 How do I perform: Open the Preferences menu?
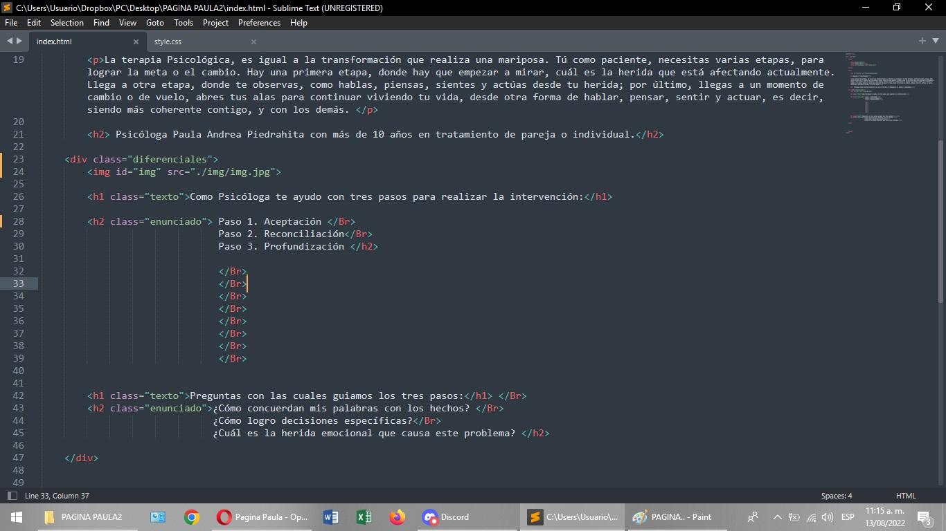coord(259,23)
